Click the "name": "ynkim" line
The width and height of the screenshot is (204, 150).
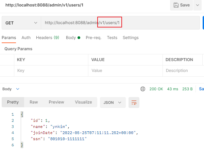click(x=50, y=127)
